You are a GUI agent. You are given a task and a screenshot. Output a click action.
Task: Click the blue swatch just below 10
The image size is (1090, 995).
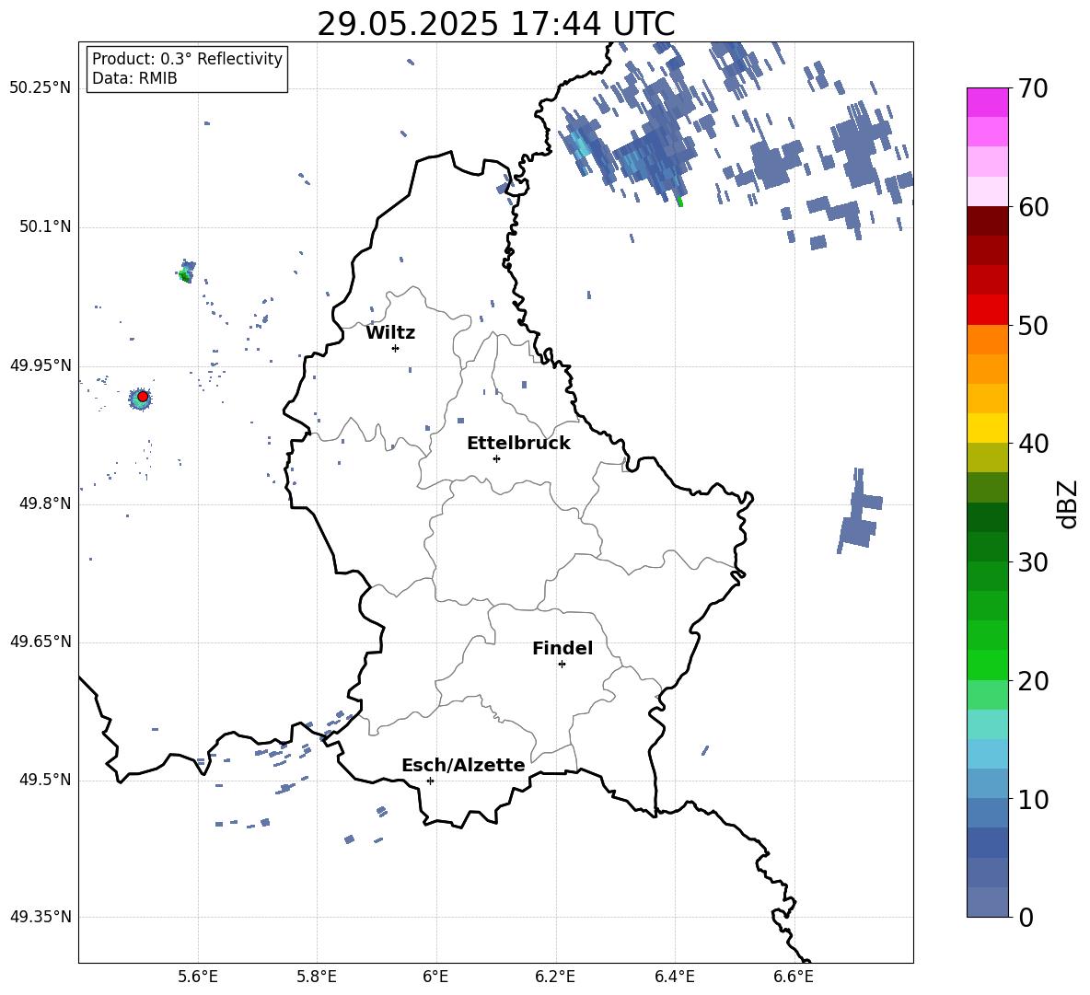tap(987, 813)
